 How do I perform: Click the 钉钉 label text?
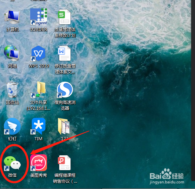[12, 139]
